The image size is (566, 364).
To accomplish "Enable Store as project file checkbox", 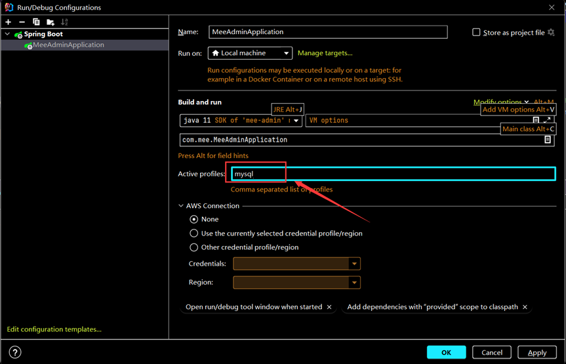I will [x=476, y=32].
